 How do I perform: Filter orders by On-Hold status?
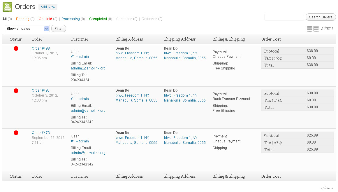pos(45,19)
